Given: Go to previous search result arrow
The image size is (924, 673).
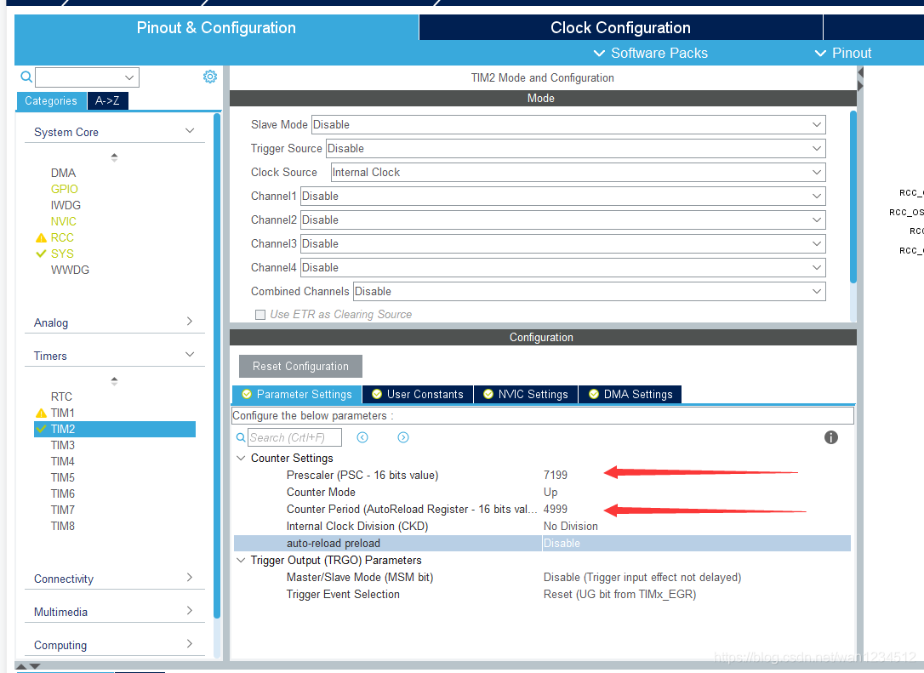Looking at the screenshot, I should click(x=362, y=437).
